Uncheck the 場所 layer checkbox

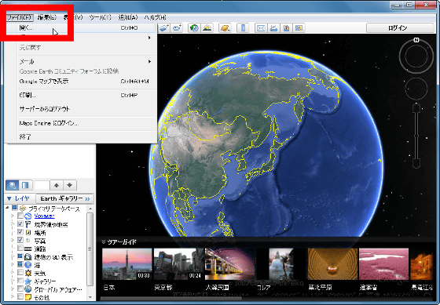[x=20, y=232]
